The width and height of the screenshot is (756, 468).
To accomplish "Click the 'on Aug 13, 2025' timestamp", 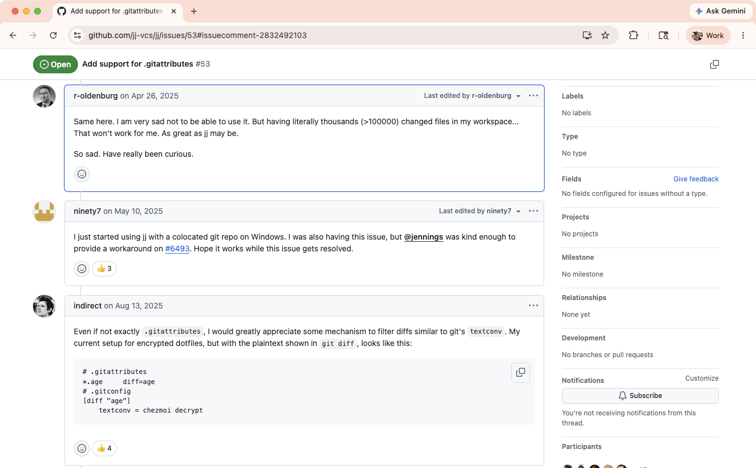I will pos(134,306).
